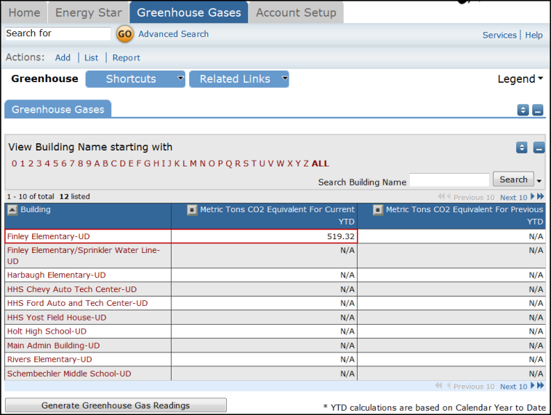551x415 pixels.
Task: Click the 519.32 current YTD value
Action: click(340, 236)
